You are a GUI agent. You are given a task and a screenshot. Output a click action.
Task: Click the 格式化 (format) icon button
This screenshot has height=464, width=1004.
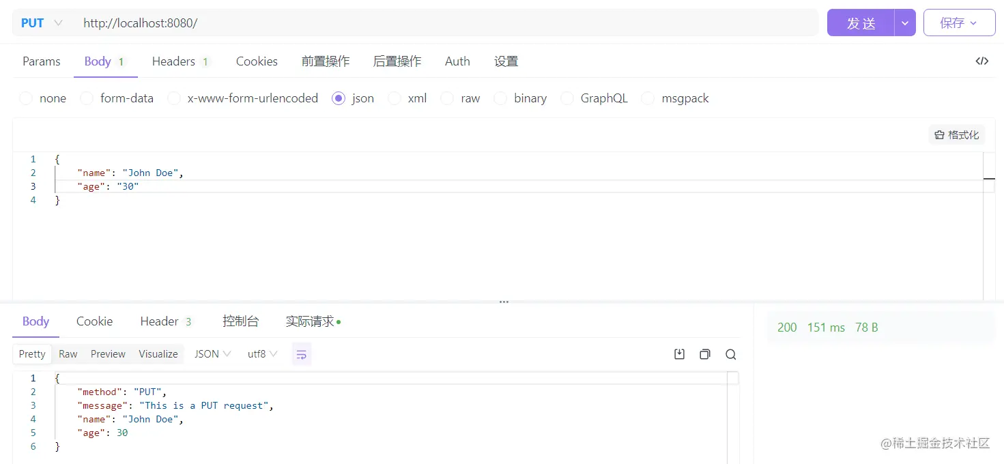click(956, 134)
